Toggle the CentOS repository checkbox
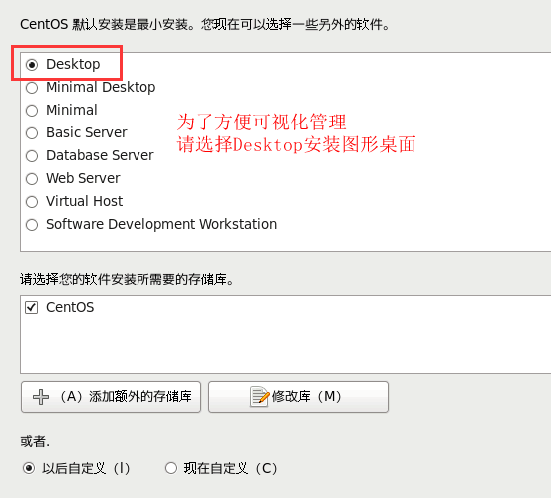This screenshot has width=551, height=498. tap(31, 308)
